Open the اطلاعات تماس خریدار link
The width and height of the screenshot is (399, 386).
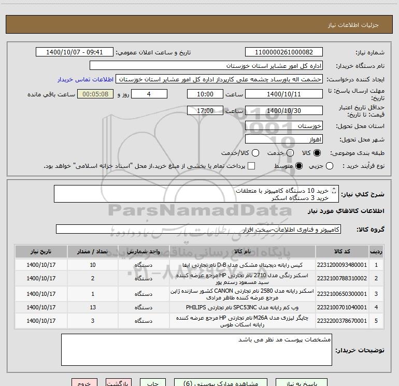[x=85, y=79]
